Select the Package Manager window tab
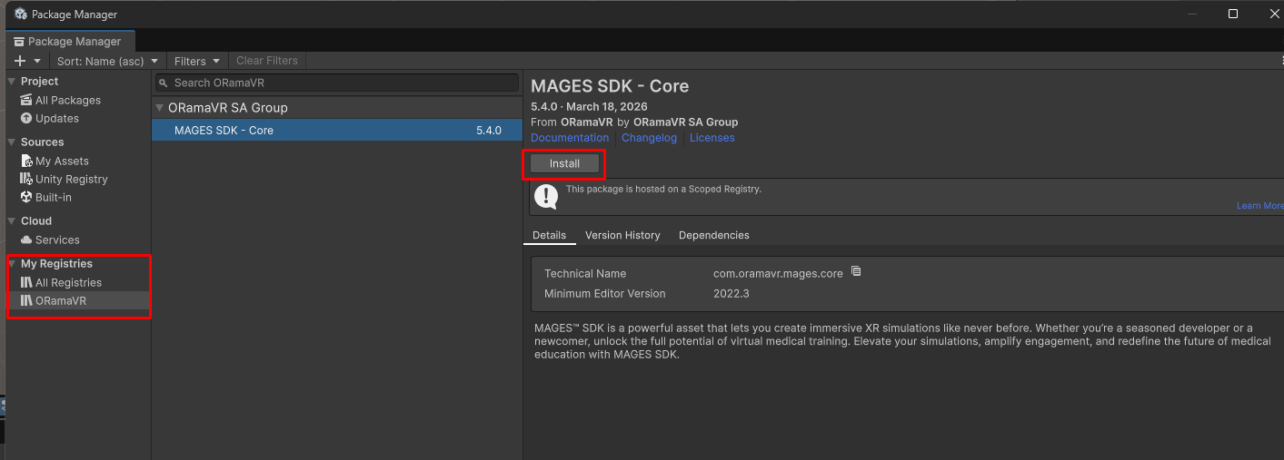 [x=71, y=42]
